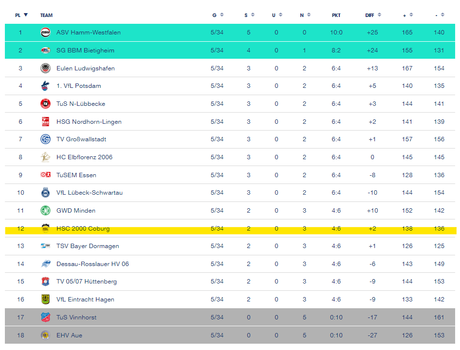The width and height of the screenshot is (460, 350).
Task: Open HC Elbflorenz 2006 team page
Action: (84, 157)
